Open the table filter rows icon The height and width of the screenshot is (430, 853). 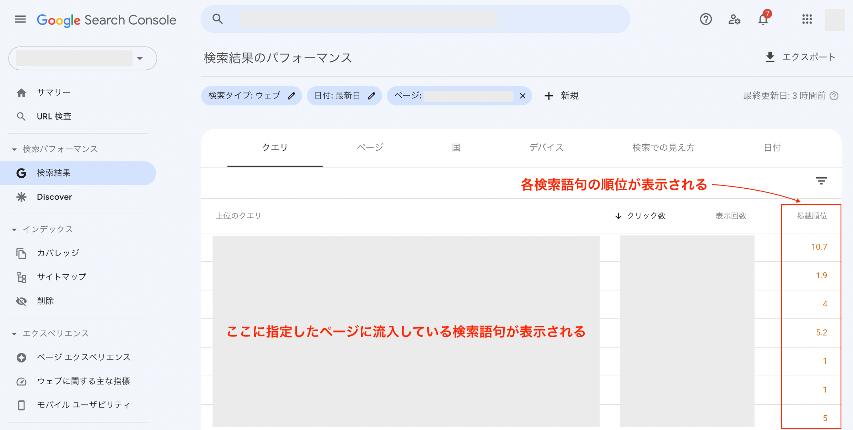pyautogui.click(x=821, y=181)
